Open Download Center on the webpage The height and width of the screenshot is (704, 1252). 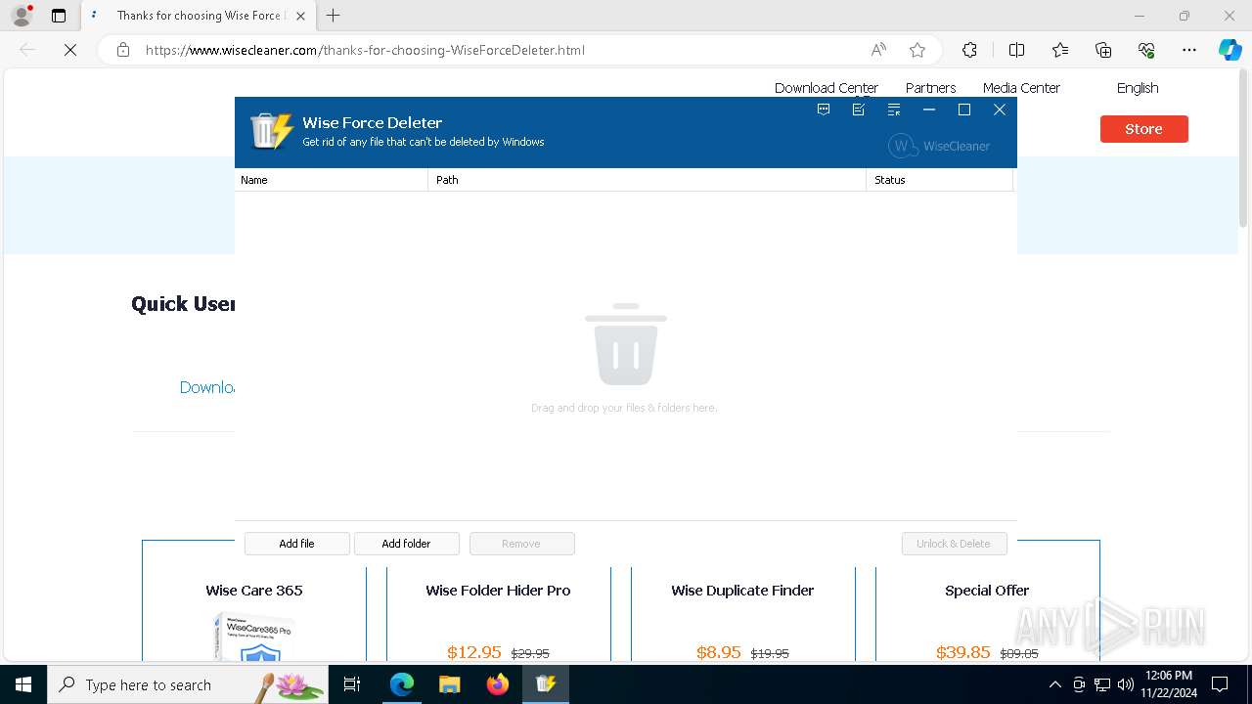point(827,88)
